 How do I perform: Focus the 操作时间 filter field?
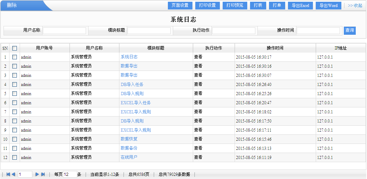pos(318,31)
